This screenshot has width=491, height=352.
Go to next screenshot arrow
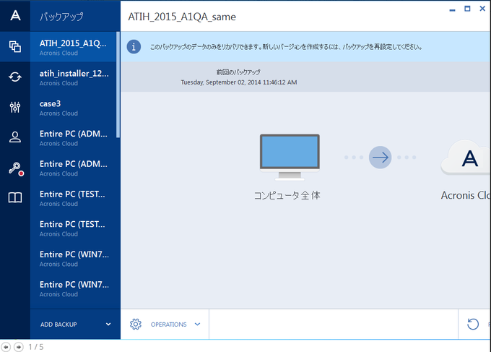pos(19,347)
